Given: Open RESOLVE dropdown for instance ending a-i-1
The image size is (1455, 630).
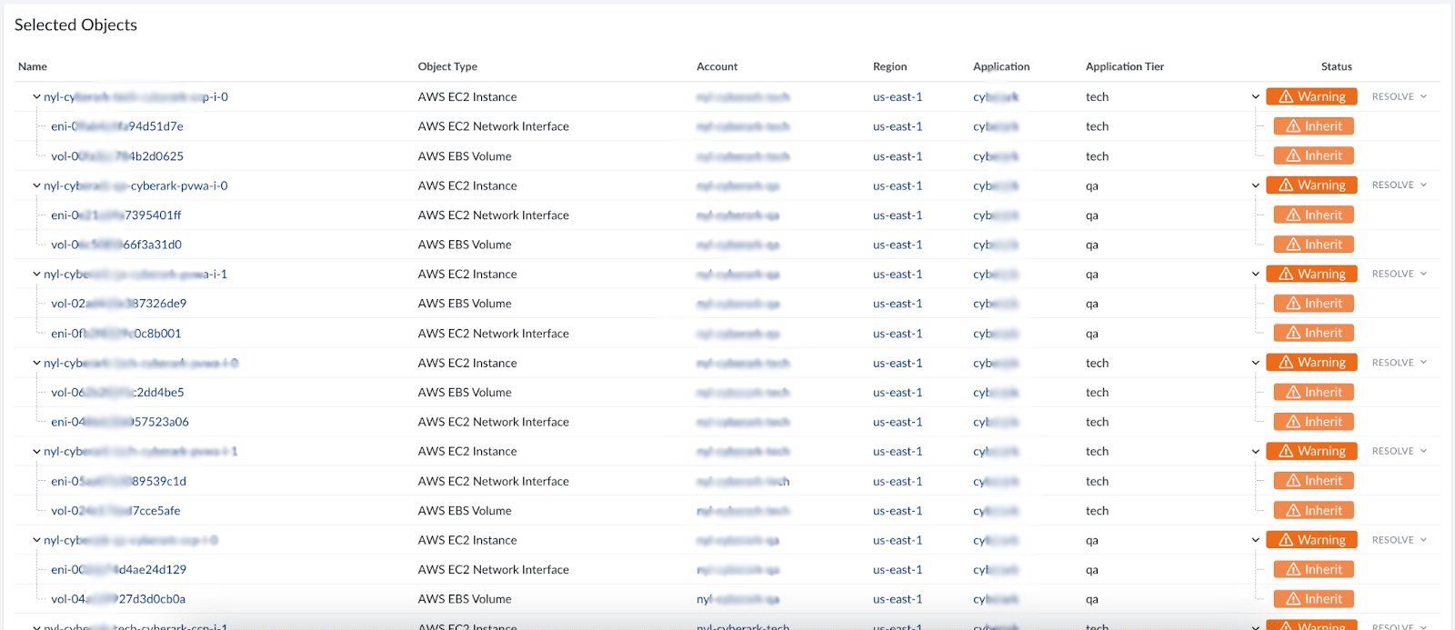Looking at the screenshot, I should coord(1400,274).
